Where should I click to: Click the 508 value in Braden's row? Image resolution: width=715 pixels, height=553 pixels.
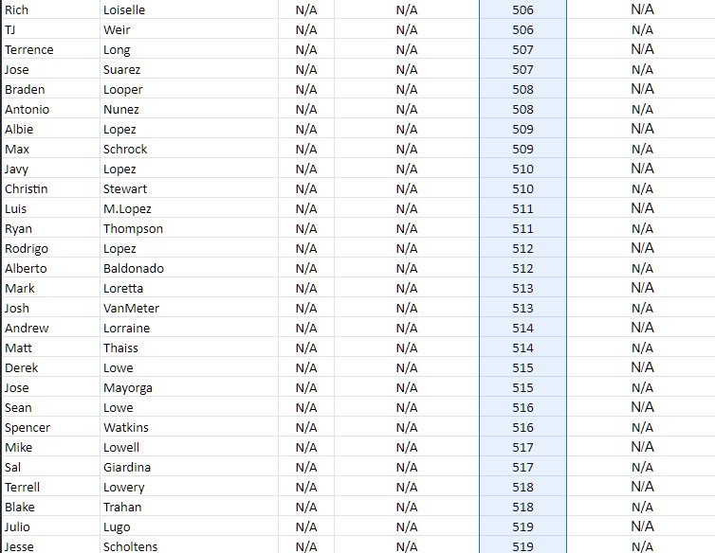(522, 89)
